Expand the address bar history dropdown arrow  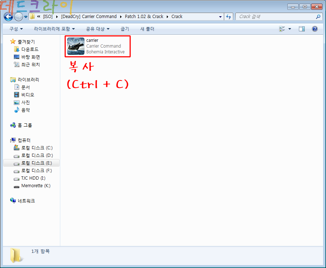pyautogui.click(x=221, y=17)
